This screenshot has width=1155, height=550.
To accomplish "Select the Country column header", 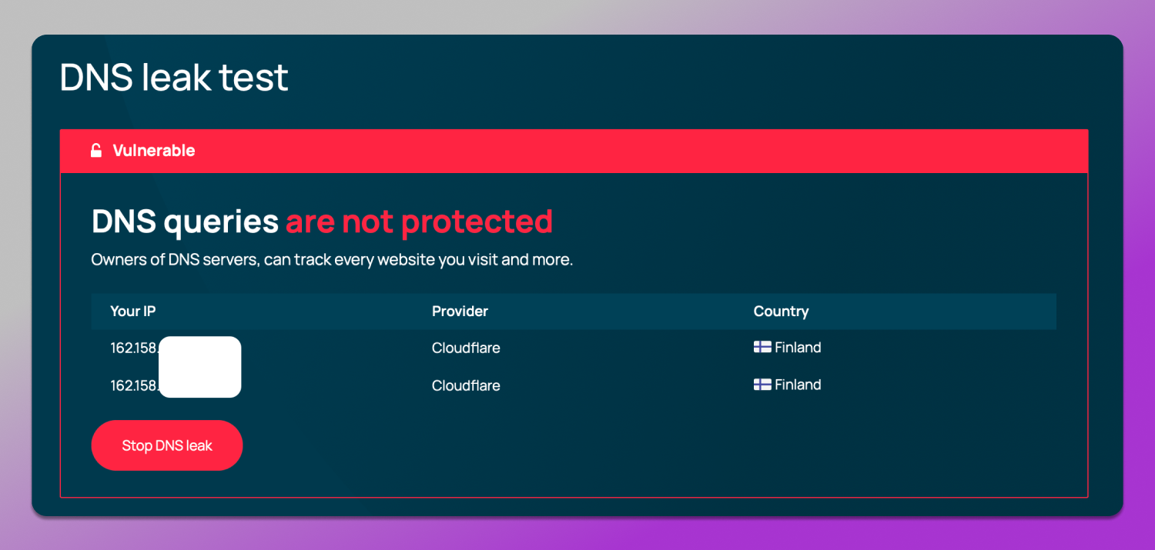I will [x=781, y=312].
